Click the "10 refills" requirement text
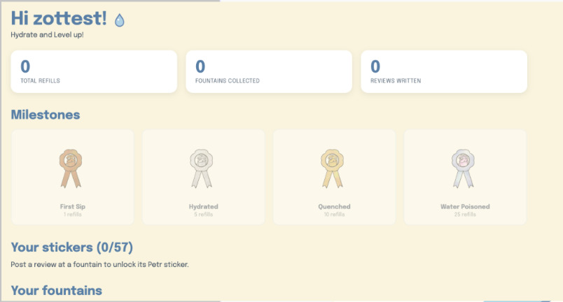This screenshot has width=563, height=302. (x=334, y=214)
